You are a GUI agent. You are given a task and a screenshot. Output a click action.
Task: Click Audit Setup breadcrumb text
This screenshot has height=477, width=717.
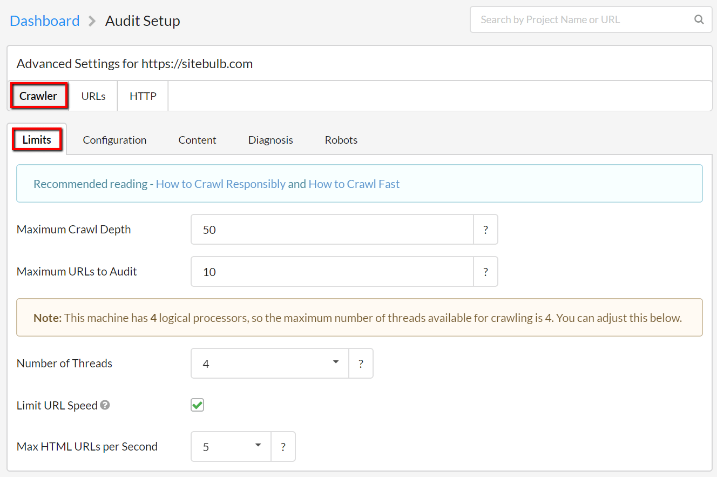tap(143, 21)
